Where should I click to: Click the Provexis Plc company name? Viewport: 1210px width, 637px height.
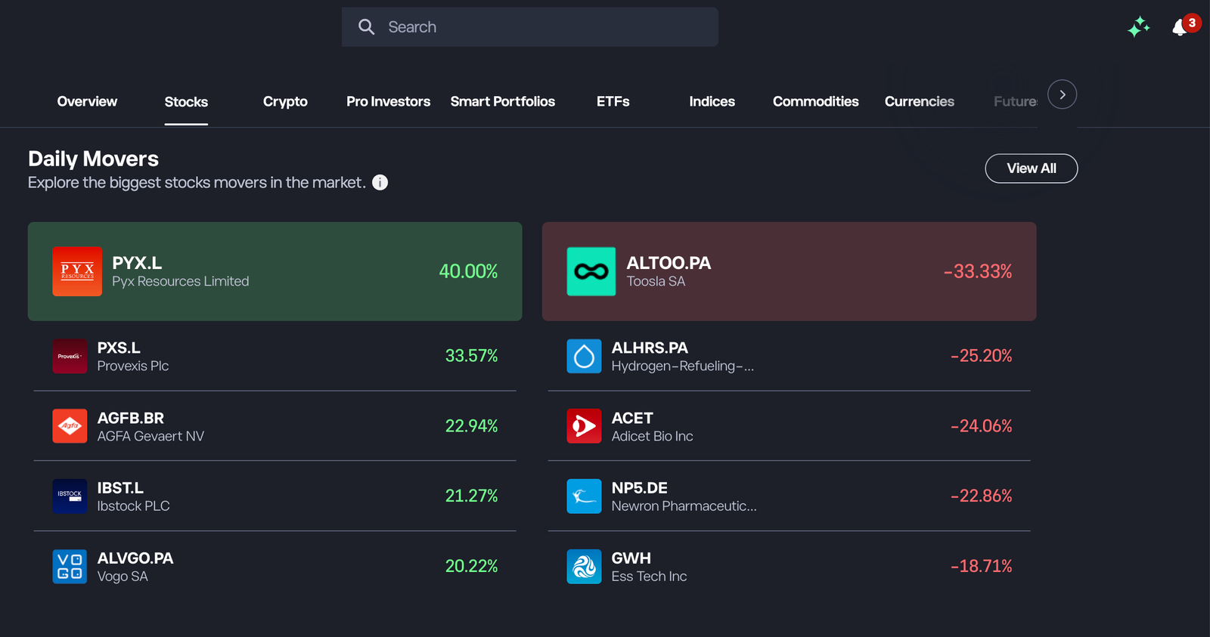(x=133, y=366)
